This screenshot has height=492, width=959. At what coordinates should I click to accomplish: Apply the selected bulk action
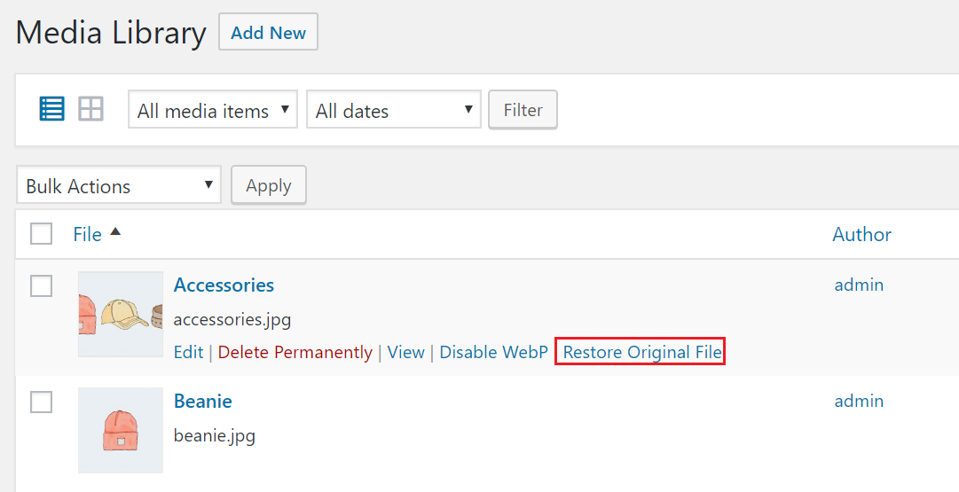click(269, 185)
